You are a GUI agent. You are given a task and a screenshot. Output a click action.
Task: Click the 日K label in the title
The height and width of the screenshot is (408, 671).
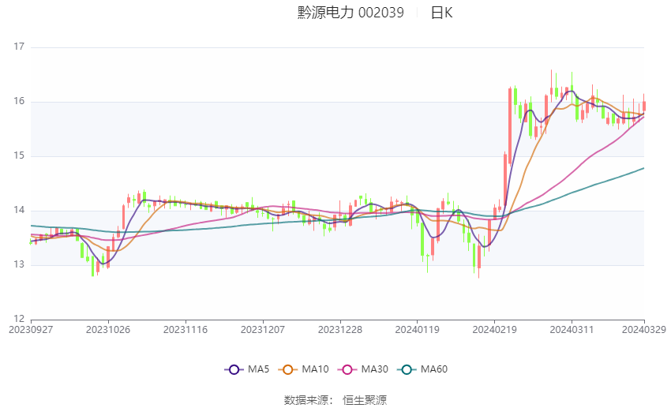pyautogui.click(x=441, y=13)
